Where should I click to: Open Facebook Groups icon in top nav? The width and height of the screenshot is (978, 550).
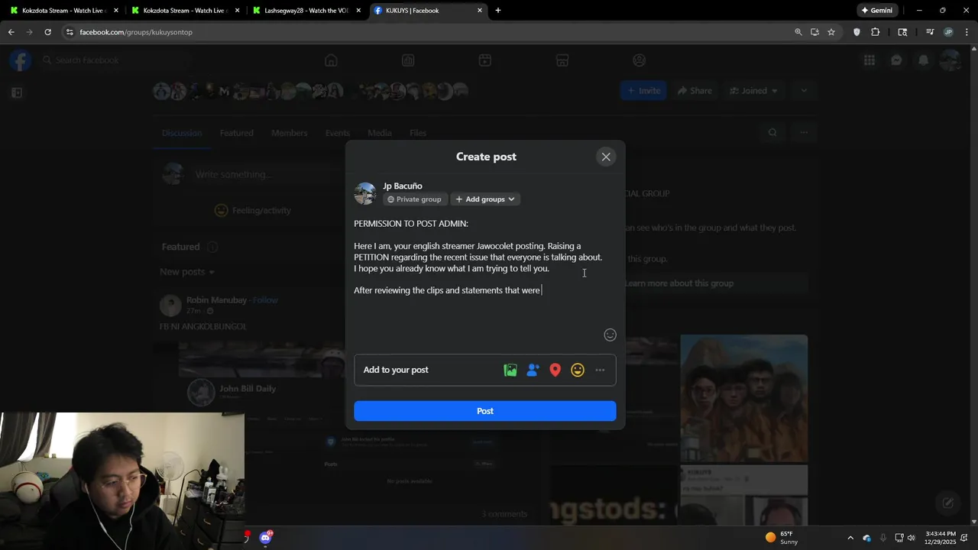click(x=640, y=60)
